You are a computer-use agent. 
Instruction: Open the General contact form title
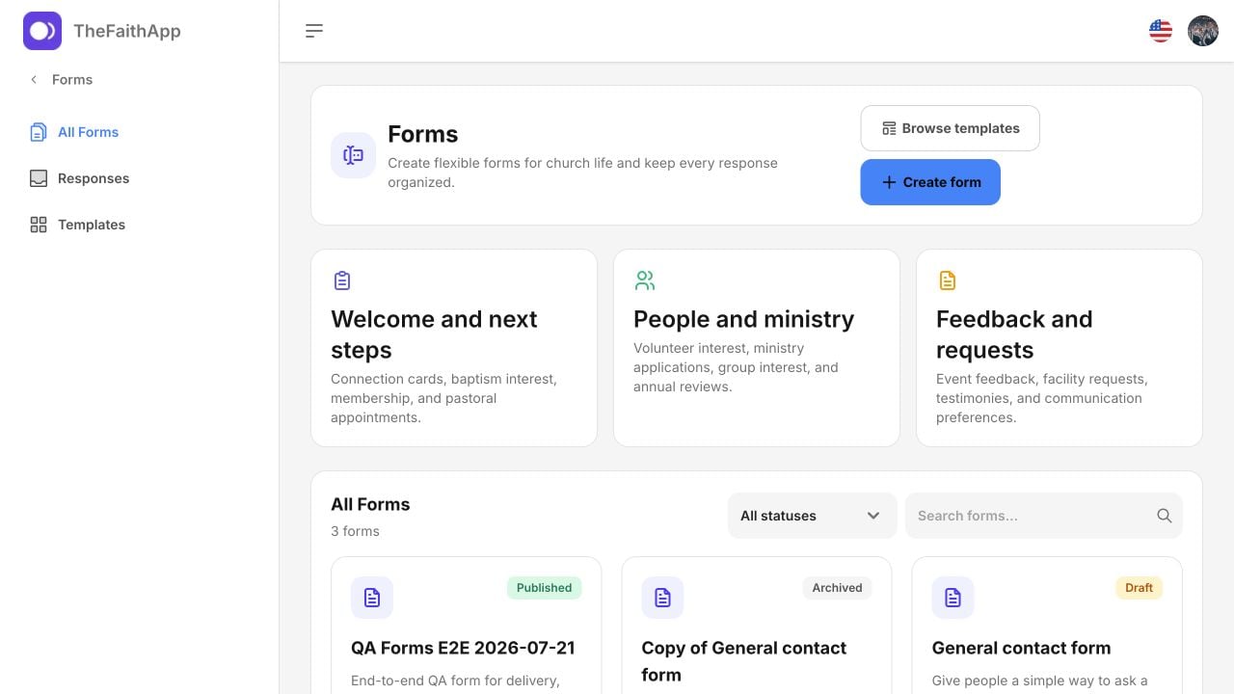(x=1021, y=648)
